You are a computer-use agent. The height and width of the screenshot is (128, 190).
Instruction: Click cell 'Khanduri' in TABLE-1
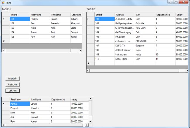click(x=76, y=23)
